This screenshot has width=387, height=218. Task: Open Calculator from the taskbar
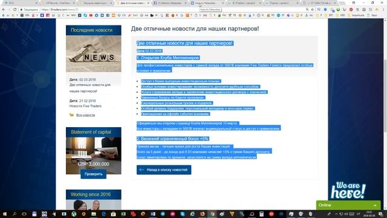(x=261, y=214)
